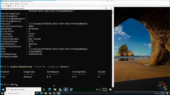Click the green Reset toolbar icon
Screen dimensions: 170x95
(15, 6)
